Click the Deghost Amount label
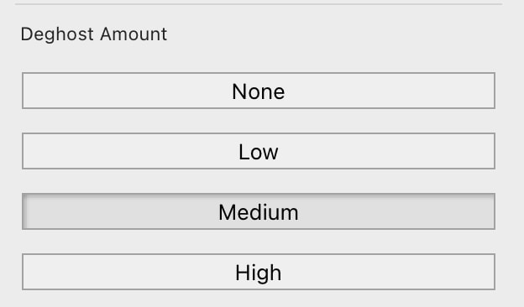The image size is (524, 307). coord(93,34)
